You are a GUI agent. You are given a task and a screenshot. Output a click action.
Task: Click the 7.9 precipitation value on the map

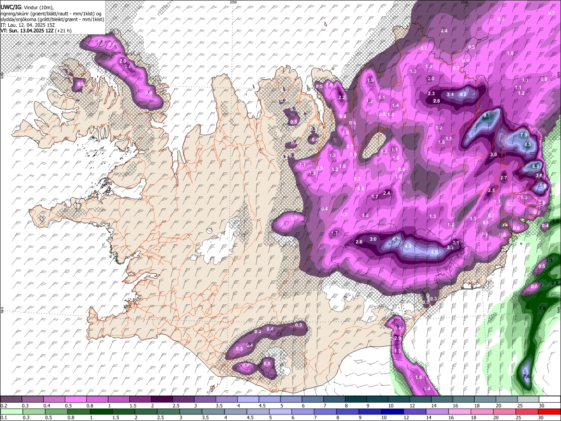pyautogui.click(x=523, y=135)
